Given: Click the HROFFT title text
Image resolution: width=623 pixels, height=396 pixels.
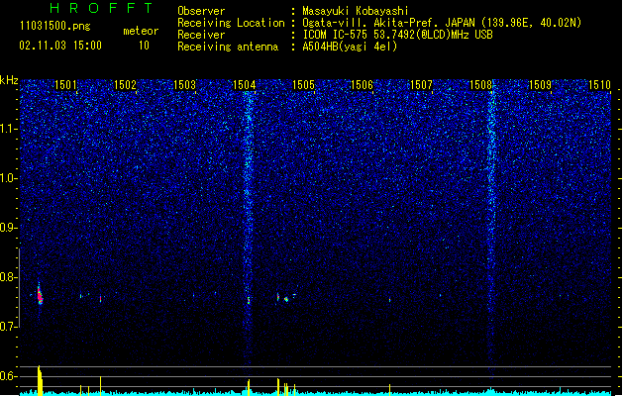Looking at the screenshot, I should click(x=101, y=8).
